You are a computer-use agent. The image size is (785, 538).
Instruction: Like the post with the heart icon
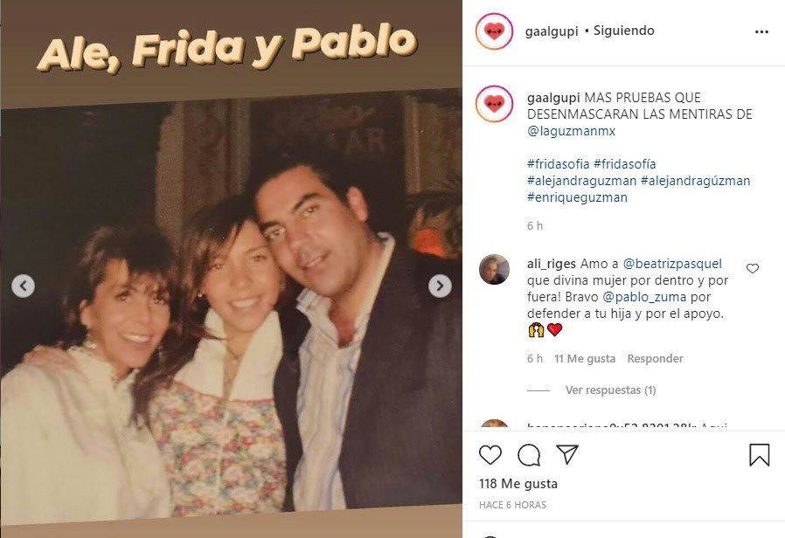490,455
